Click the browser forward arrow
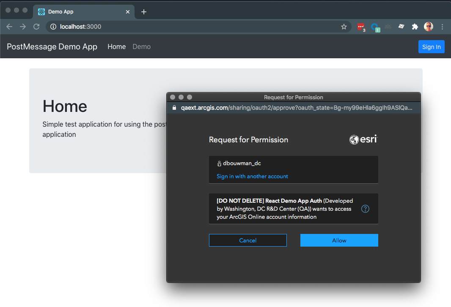This screenshot has height=307, width=451. (x=23, y=27)
